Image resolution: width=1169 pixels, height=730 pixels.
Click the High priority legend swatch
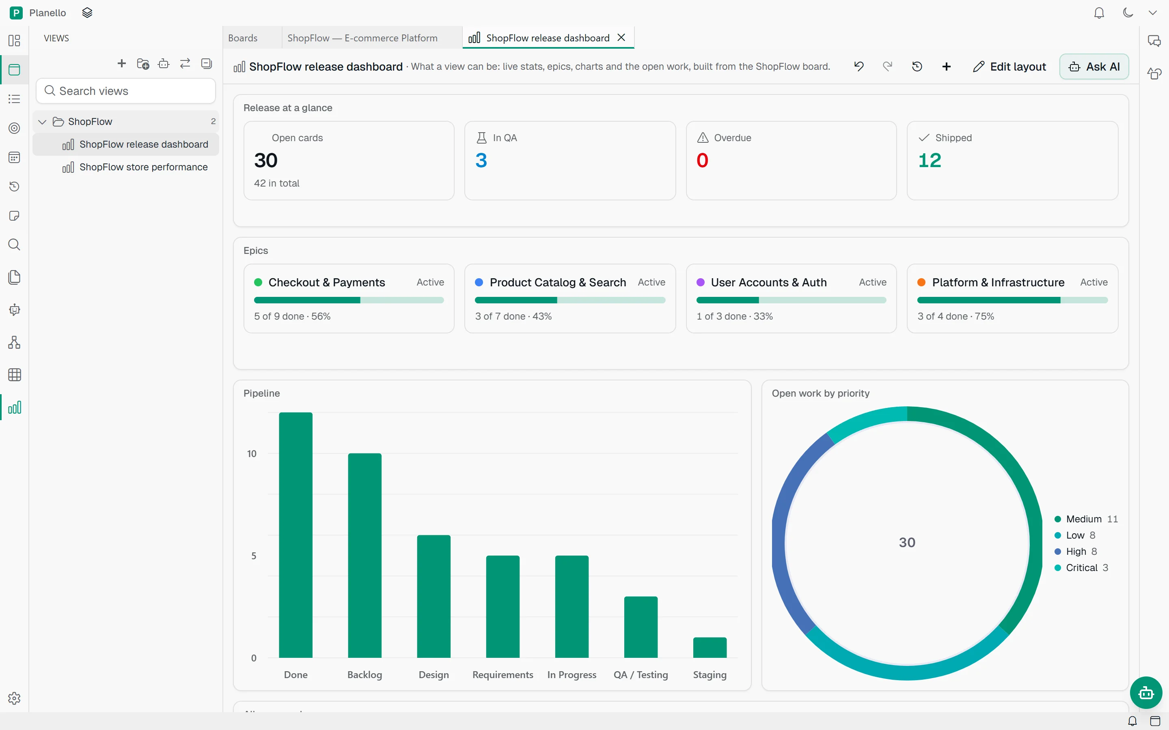pyautogui.click(x=1058, y=552)
